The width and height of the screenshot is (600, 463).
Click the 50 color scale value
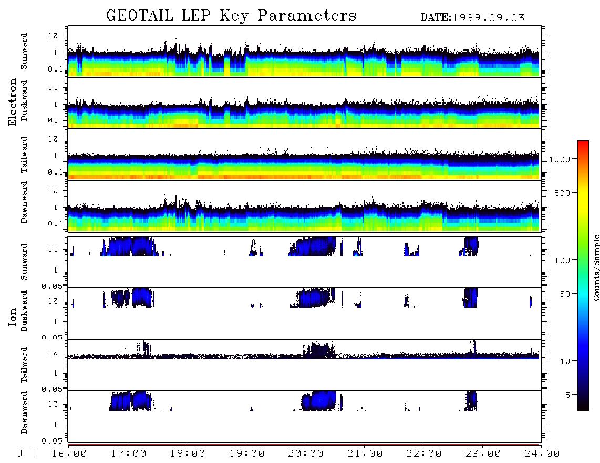coord(565,294)
